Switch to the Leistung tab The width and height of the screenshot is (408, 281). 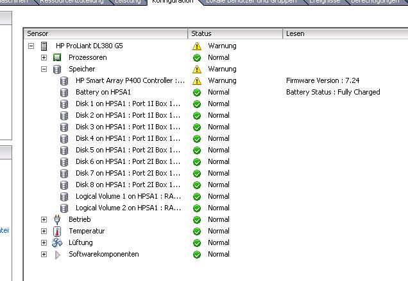128,1
